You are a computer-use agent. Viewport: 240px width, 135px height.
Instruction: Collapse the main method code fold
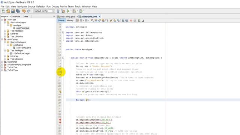click(63, 58)
